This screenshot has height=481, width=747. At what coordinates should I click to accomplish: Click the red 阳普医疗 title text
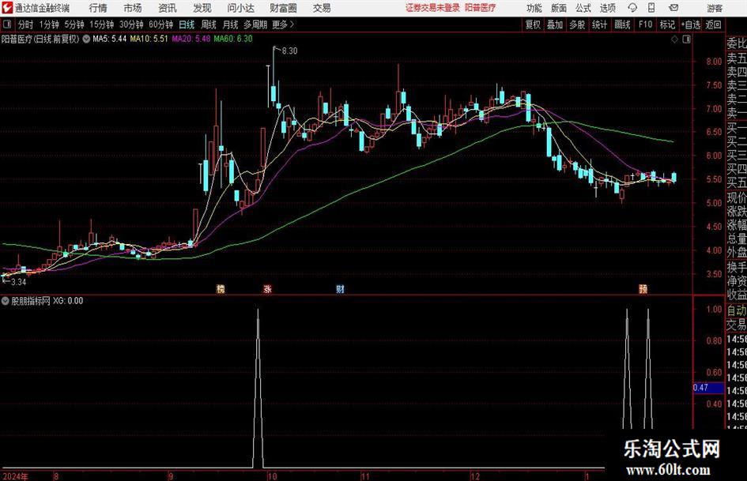tap(481, 8)
